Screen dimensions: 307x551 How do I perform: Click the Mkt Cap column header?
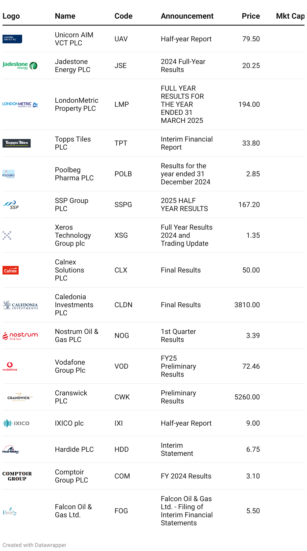[290, 16]
